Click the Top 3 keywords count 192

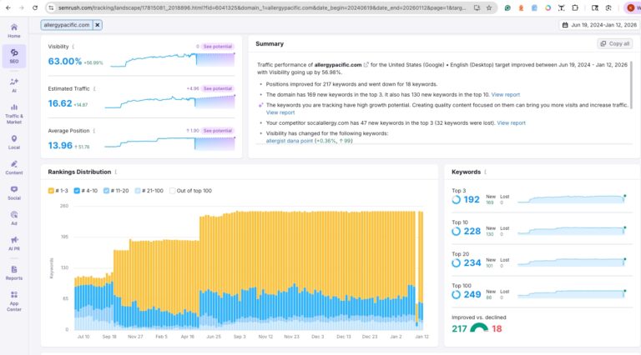(472, 199)
